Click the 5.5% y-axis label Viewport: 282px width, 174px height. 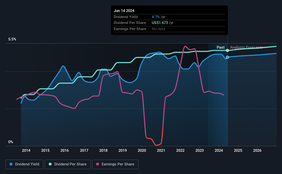[x=12, y=39]
